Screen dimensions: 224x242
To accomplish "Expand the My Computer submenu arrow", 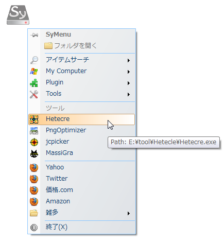I will tap(128, 72).
